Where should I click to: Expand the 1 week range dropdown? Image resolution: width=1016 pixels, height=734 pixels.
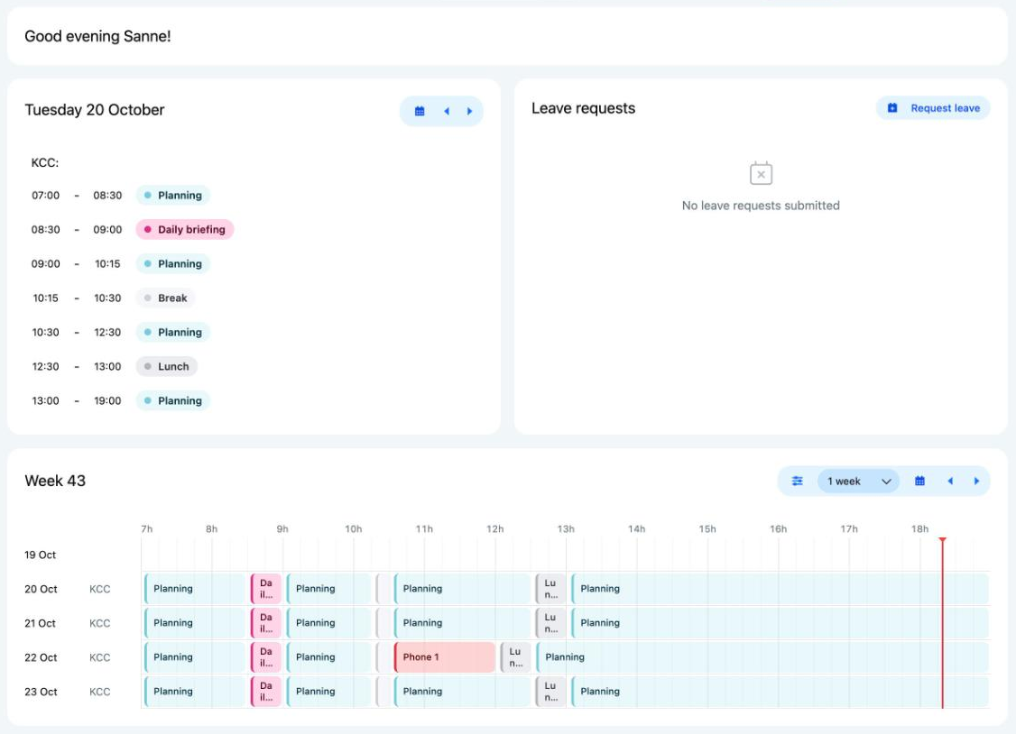tap(858, 481)
